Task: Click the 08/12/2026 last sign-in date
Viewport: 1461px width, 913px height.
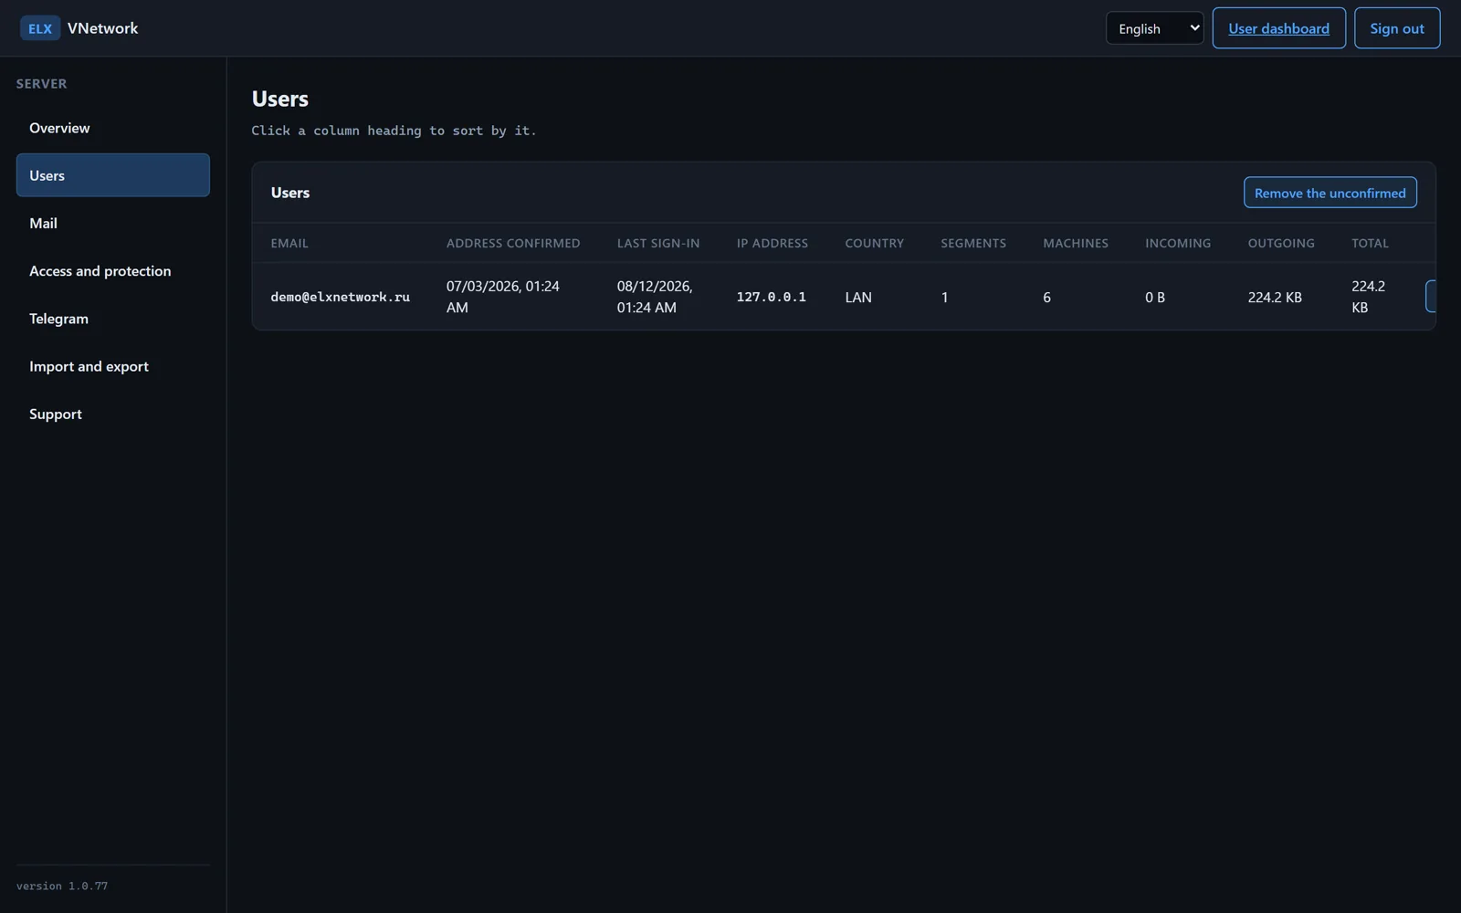Action: pos(655,297)
